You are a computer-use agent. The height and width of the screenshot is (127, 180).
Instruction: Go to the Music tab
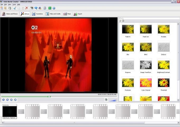tap(67, 14)
